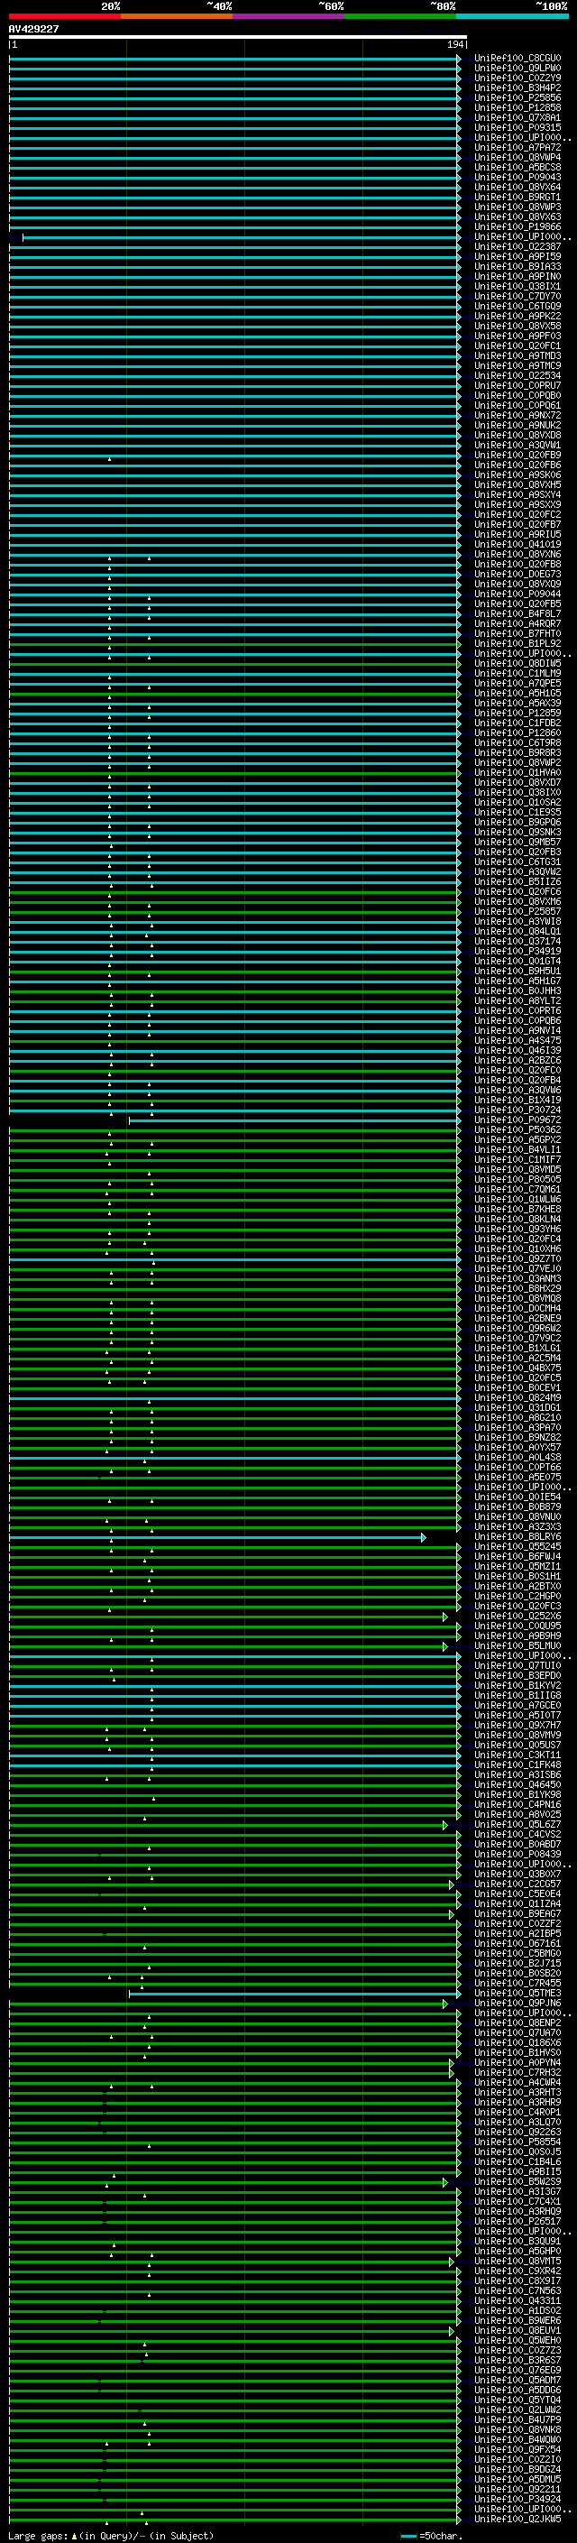Select the UniRef100_Q9Z7T0 label
This screenshot has height=2543, width=577.
pyautogui.click(x=517, y=1258)
